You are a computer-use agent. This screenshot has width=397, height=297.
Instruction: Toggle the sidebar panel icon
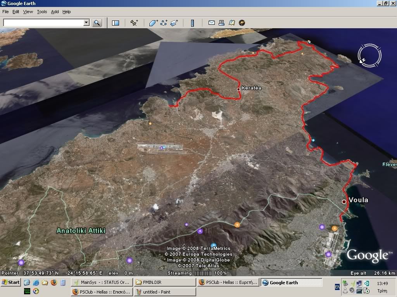click(116, 23)
